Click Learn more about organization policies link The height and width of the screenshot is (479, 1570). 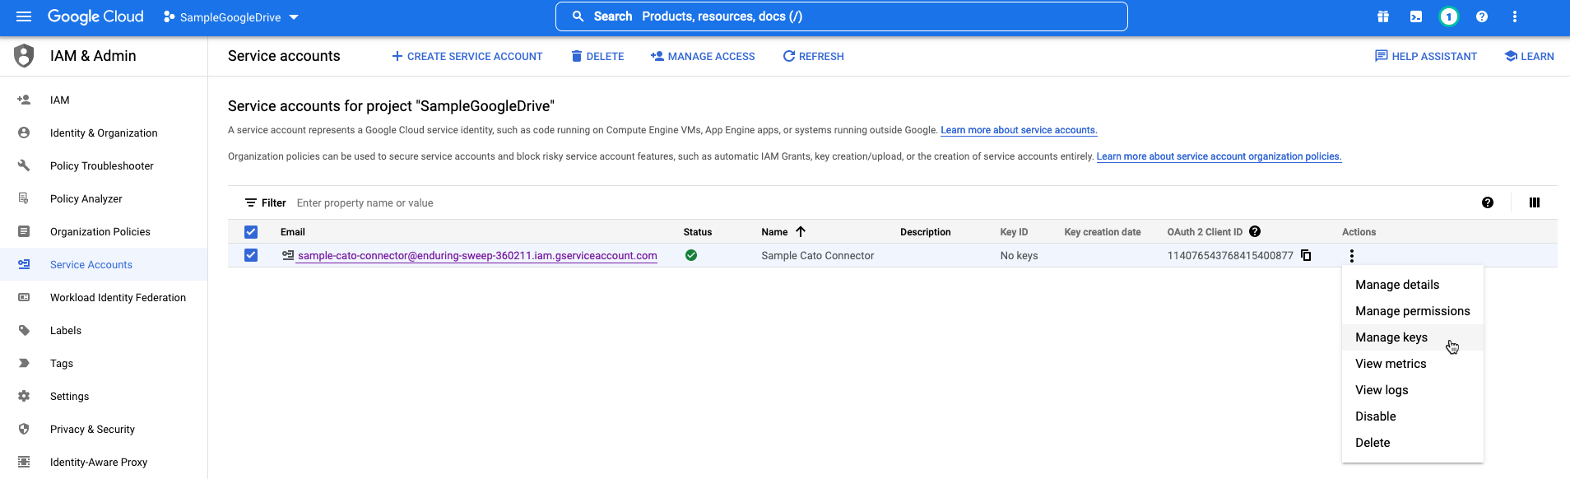coord(1219,156)
